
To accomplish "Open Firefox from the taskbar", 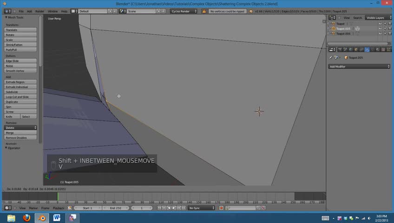I will 26,218.
